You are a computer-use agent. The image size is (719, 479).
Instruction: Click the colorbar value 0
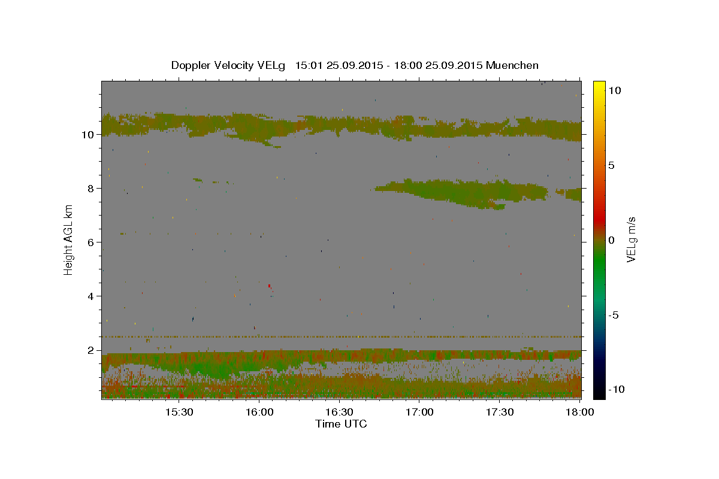coord(612,240)
